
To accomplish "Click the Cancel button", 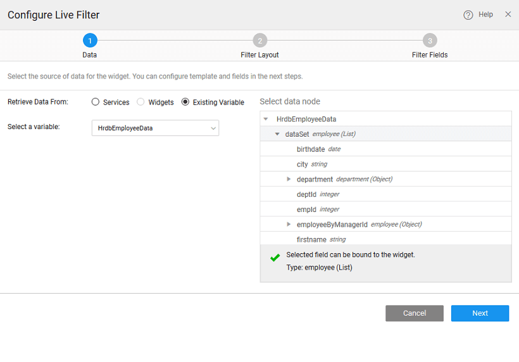I will coord(414,313).
